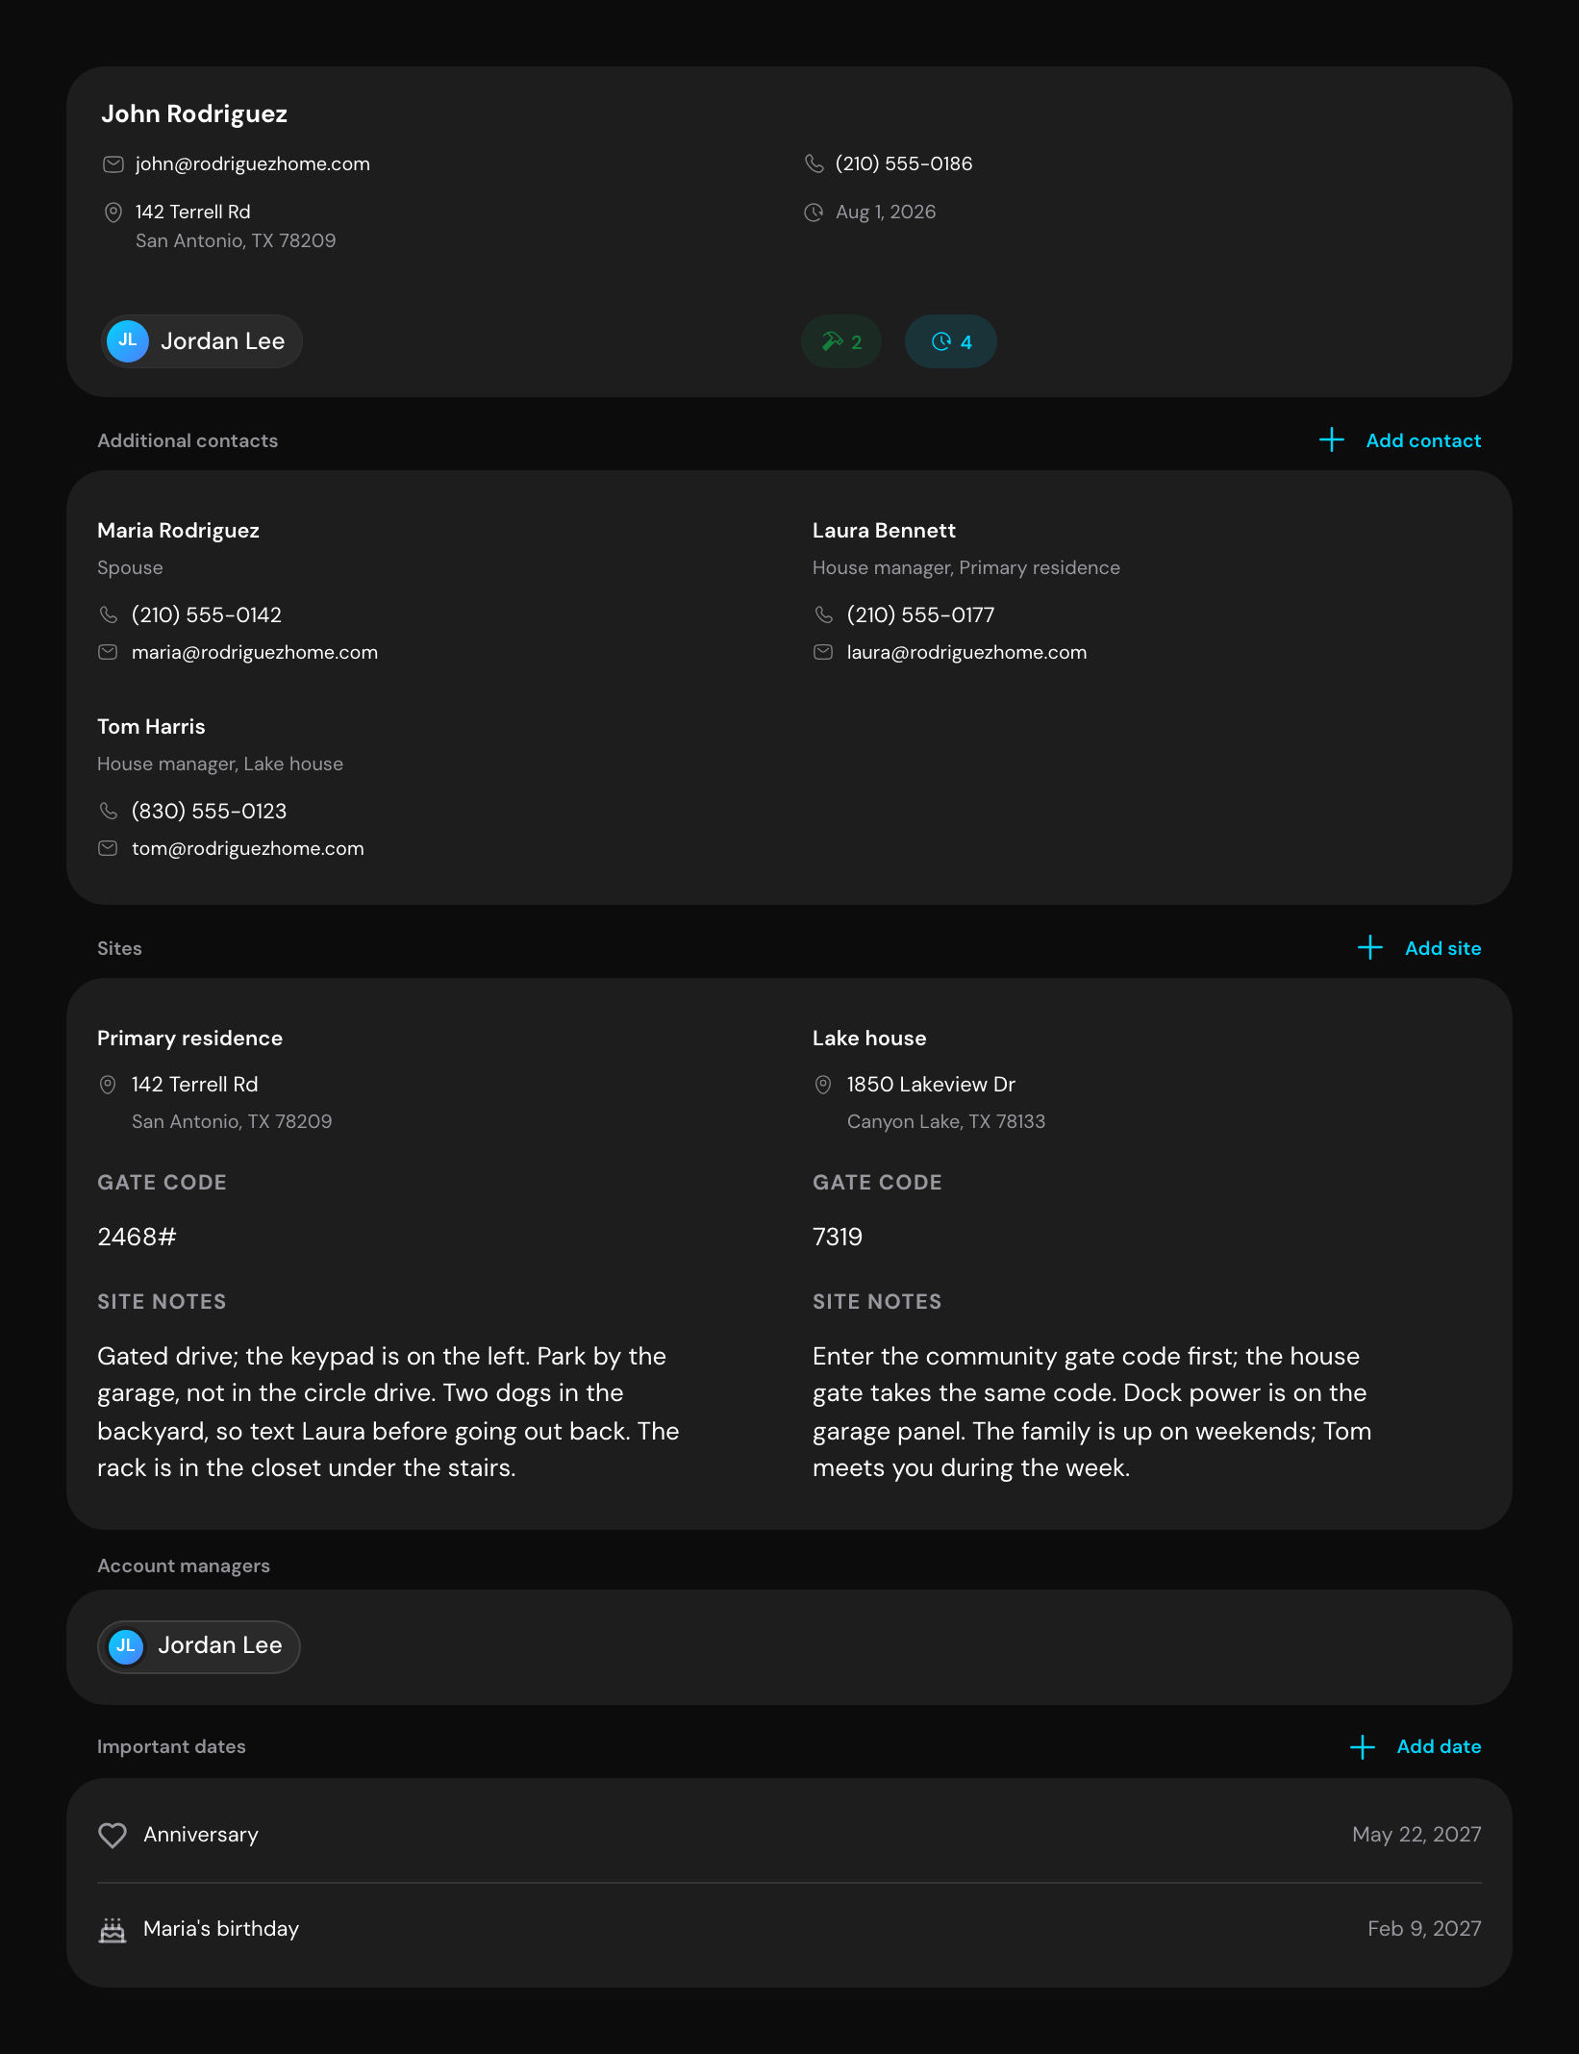Select the Jordan Lee chip under Account managers
The height and width of the screenshot is (2054, 1579).
pyautogui.click(x=199, y=1646)
